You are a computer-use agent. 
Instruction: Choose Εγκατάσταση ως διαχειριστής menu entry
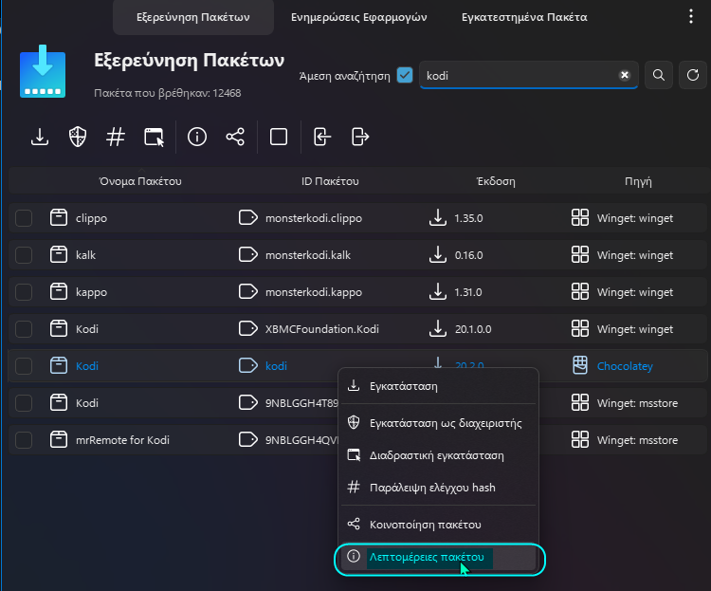pos(438,423)
